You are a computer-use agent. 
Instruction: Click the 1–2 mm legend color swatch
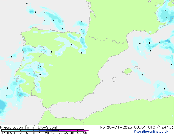[17, 130]
